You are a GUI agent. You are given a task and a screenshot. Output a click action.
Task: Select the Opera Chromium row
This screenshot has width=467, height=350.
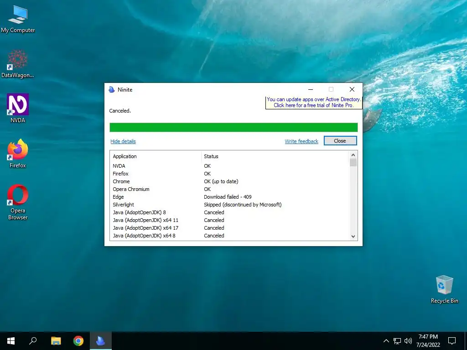(230, 189)
